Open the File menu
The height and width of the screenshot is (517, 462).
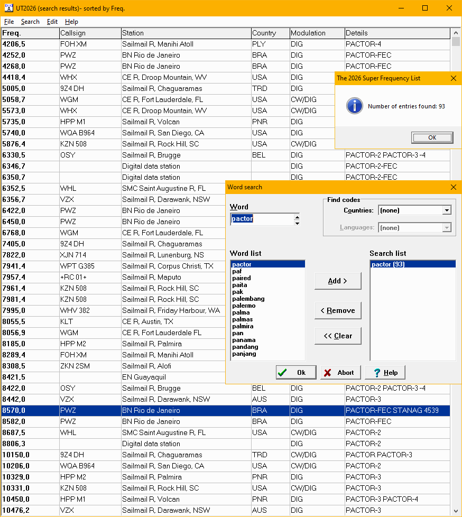[9, 22]
